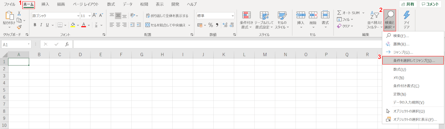Click the Paste (貼り付け) clipboard icon
Screen dimensions: 445x129
pos(9,16)
